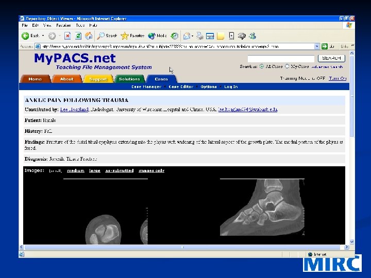Open the File menu
The height and width of the screenshot is (278, 371).
tap(24, 25)
